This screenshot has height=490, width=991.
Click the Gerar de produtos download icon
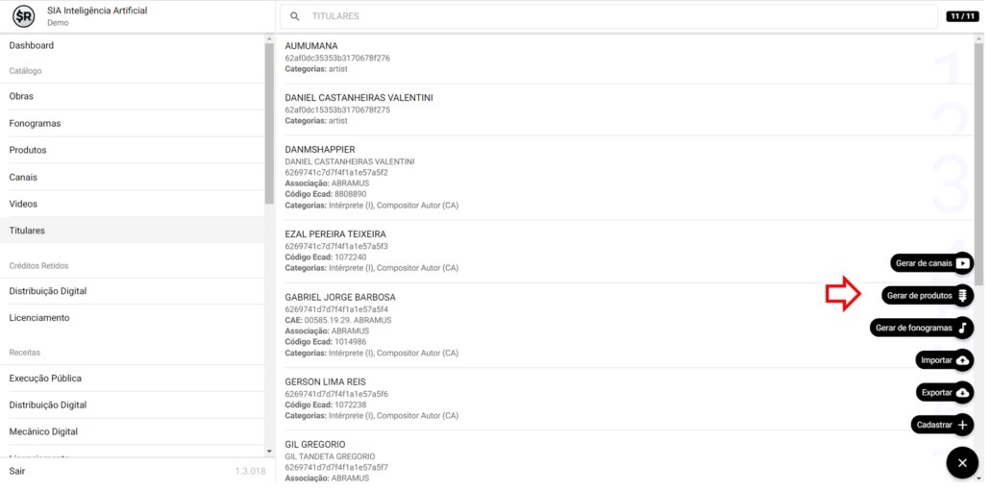point(962,296)
